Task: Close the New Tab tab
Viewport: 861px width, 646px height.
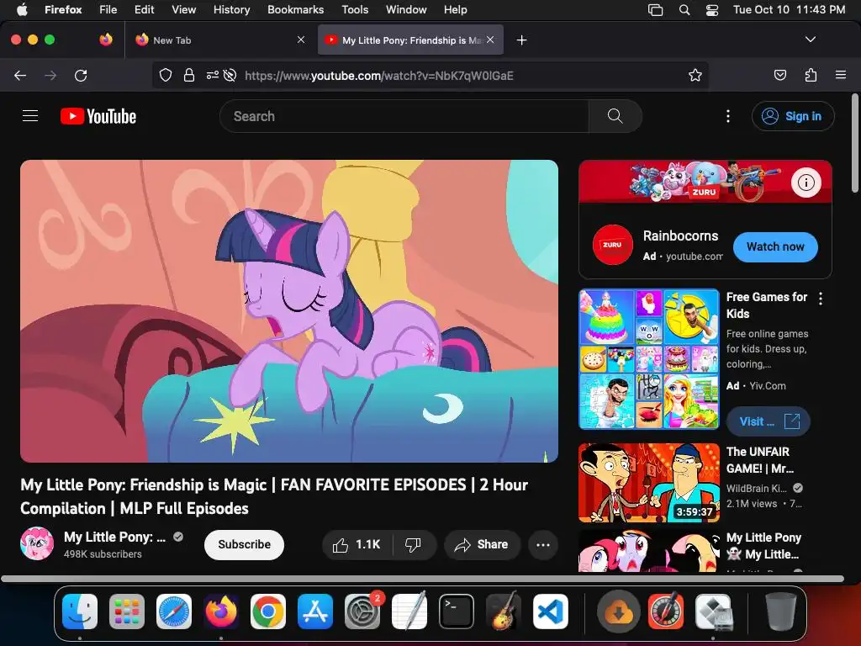Action: coord(301,40)
